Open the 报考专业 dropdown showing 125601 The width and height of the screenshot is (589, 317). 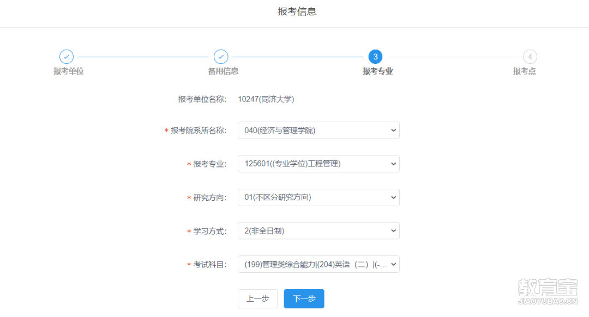point(318,164)
